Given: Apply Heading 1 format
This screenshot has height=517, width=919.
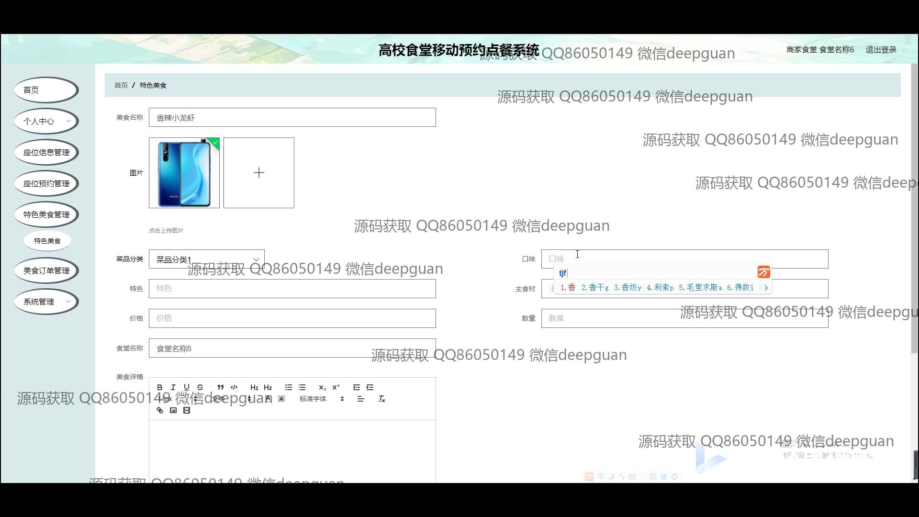Looking at the screenshot, I should point(254,387).
